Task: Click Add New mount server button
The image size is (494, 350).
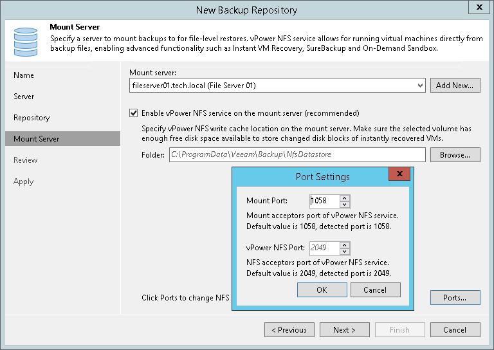Action: tap(455, 85)
